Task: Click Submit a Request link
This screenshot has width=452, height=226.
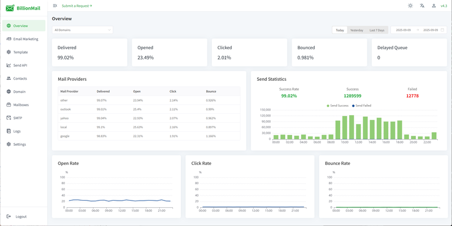Action: [77, 6]
